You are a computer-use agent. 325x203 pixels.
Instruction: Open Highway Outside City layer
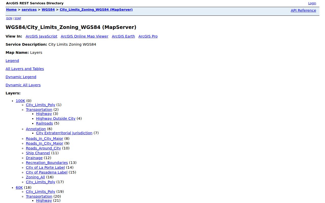coord(56,119)
